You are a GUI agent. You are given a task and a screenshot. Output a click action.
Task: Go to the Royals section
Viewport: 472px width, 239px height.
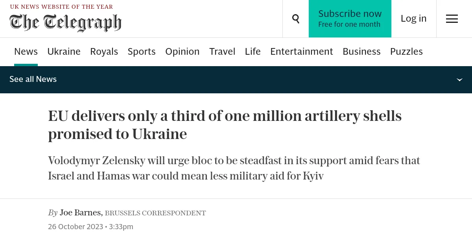[104, 52]
